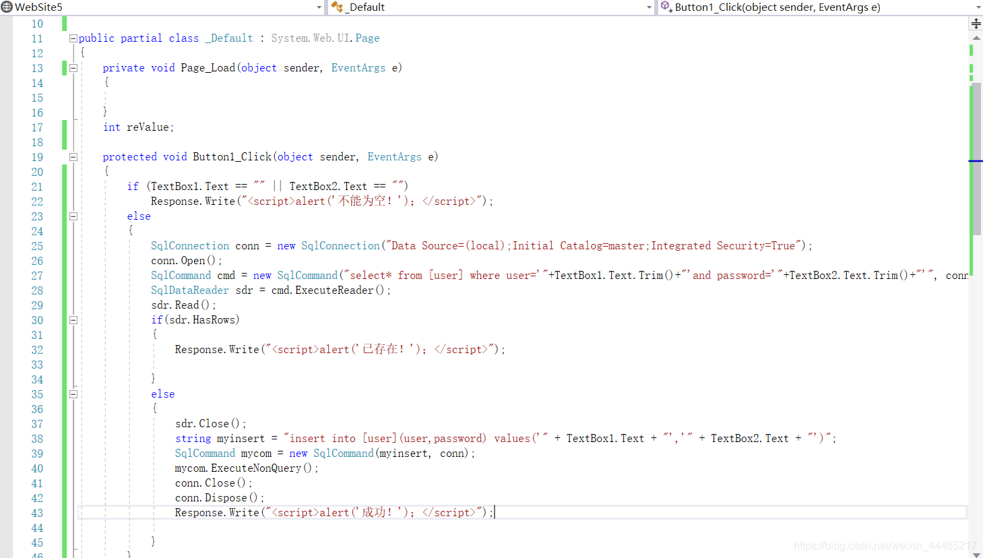The width and height of the screenshot is (983, 558).
Task: Click the _Default class icon
Action: pyautogui.click(x=337, y=7)
